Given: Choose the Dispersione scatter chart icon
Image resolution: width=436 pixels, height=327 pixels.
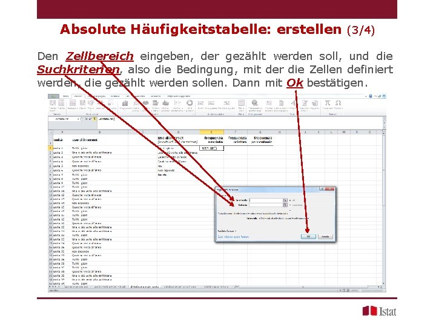Looking at the screenshot, I should coord(177,103).
